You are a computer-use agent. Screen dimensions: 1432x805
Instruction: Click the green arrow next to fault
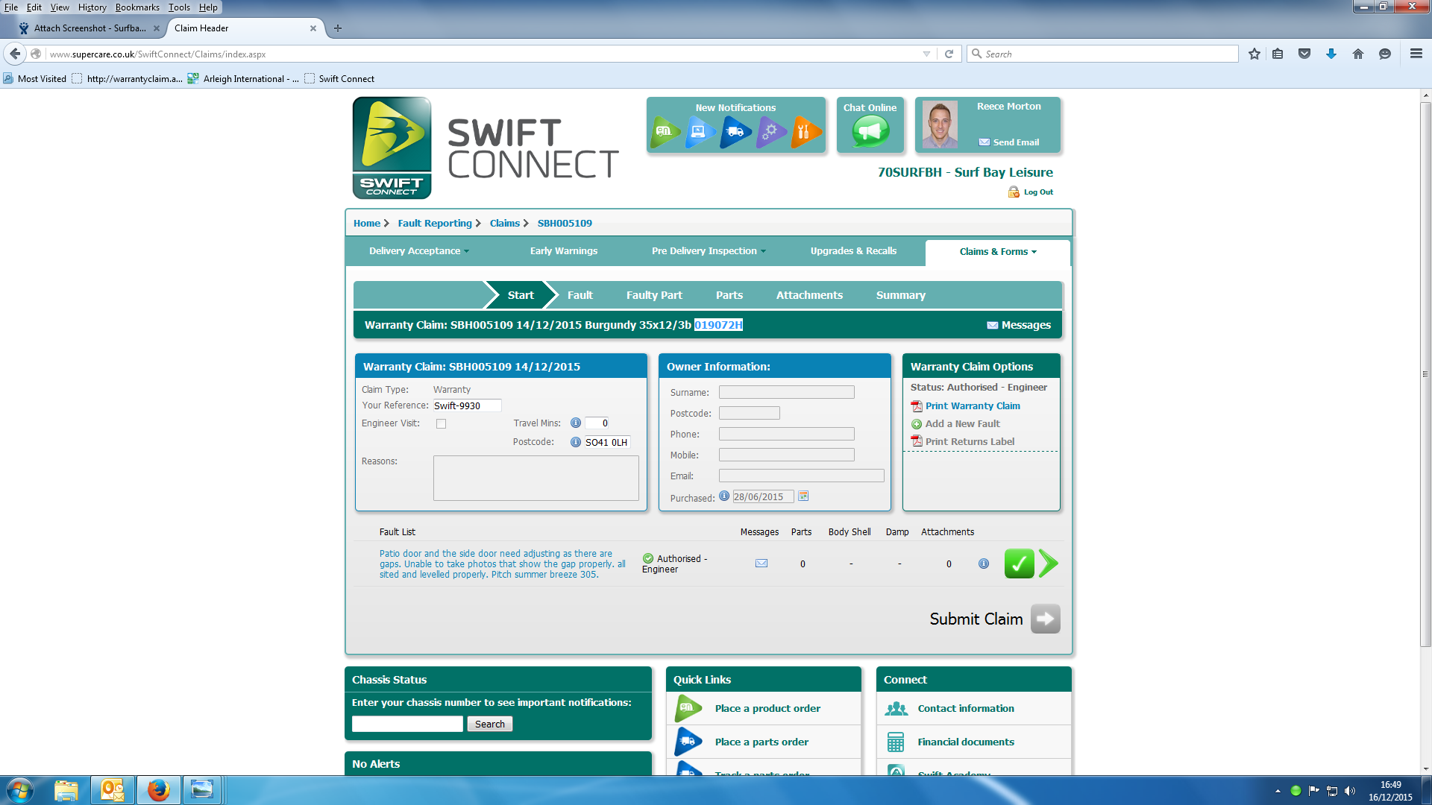coord(1048,563)
